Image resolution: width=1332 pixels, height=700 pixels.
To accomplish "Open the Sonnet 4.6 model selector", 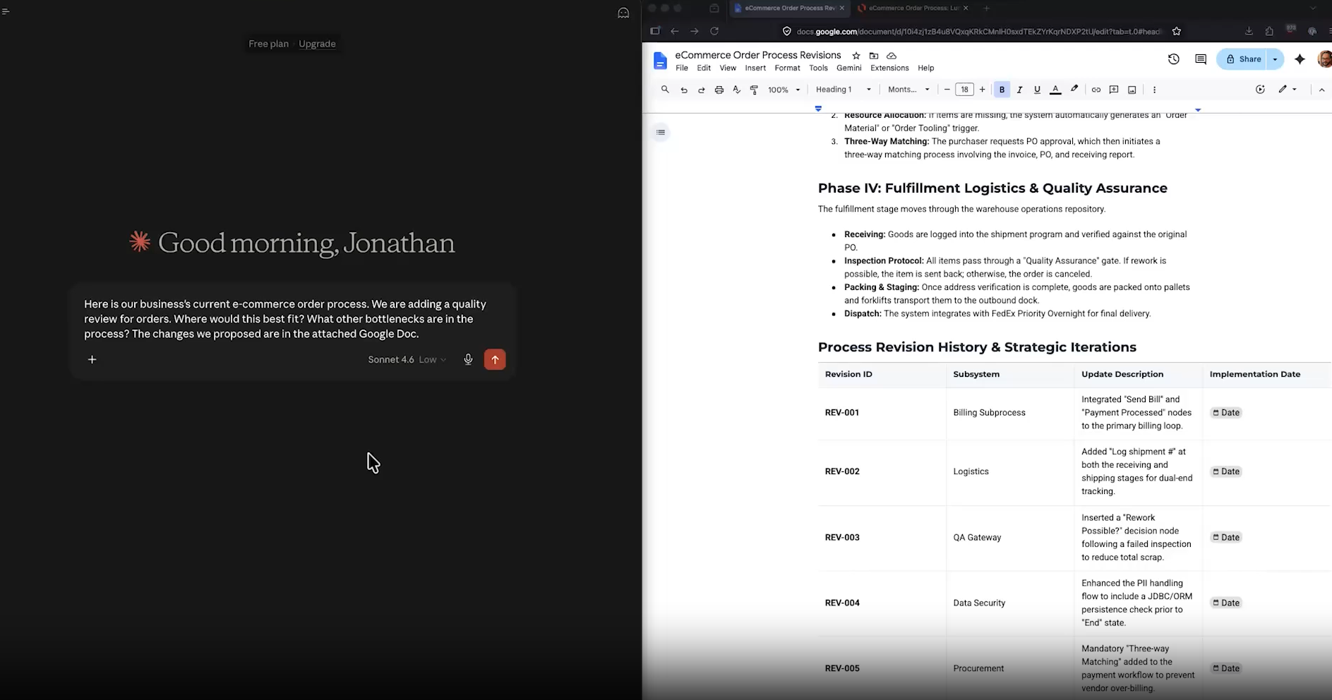I will tap(407, 360).
